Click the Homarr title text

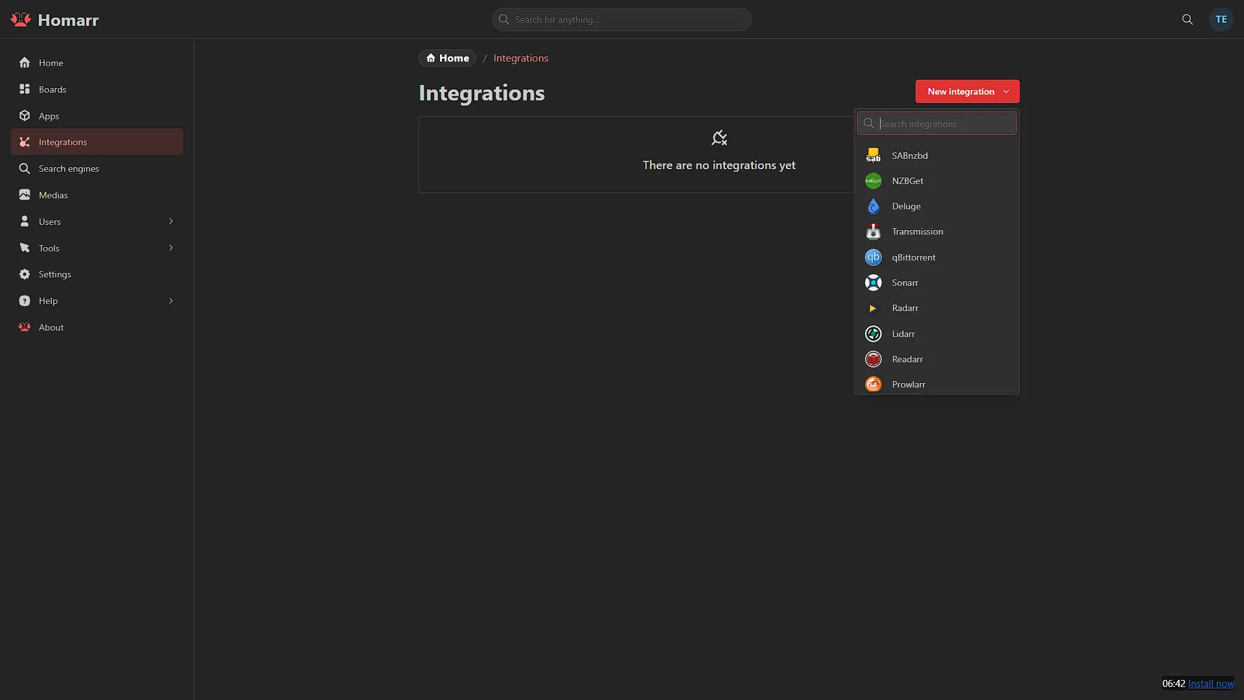tap(68, 20)
